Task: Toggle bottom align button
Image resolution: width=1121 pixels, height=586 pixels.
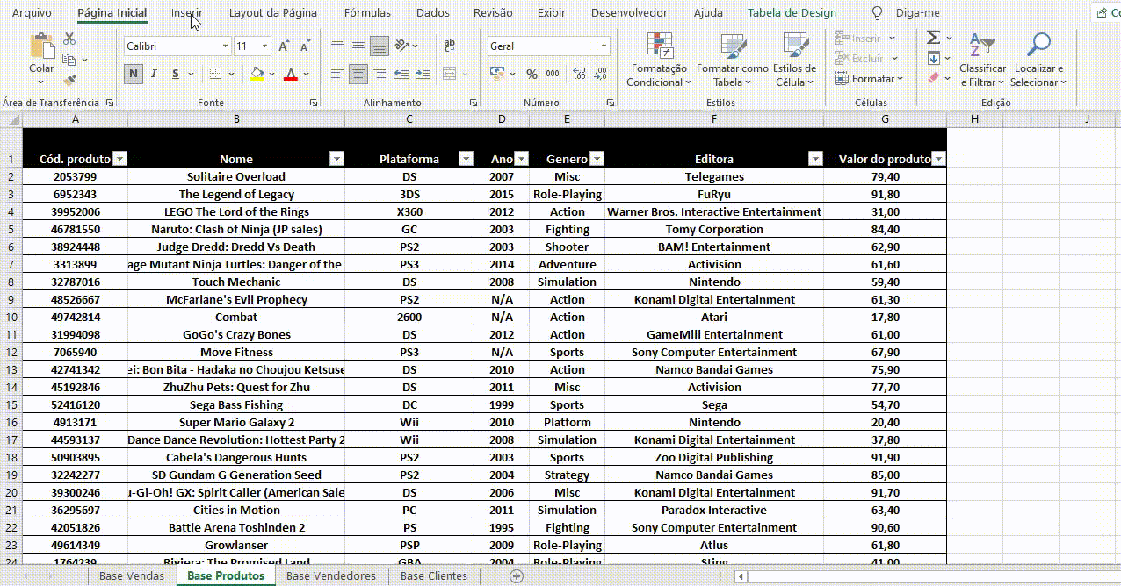Action: tap(379, 46)
